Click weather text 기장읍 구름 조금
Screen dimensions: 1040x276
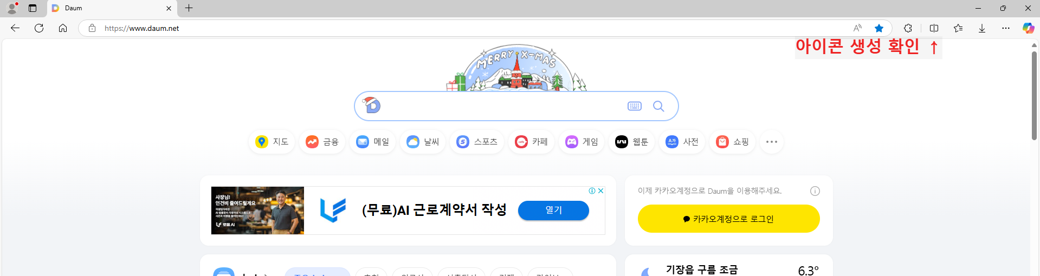(702, 270)
